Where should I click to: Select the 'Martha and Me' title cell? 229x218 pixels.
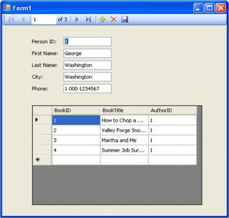124,140
